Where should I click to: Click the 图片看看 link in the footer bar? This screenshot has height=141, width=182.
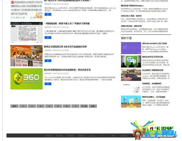click(x=60, y=136)
